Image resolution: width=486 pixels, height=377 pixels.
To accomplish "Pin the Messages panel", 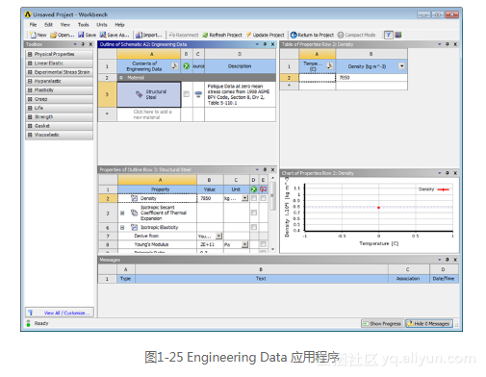I will click(448, 260).
